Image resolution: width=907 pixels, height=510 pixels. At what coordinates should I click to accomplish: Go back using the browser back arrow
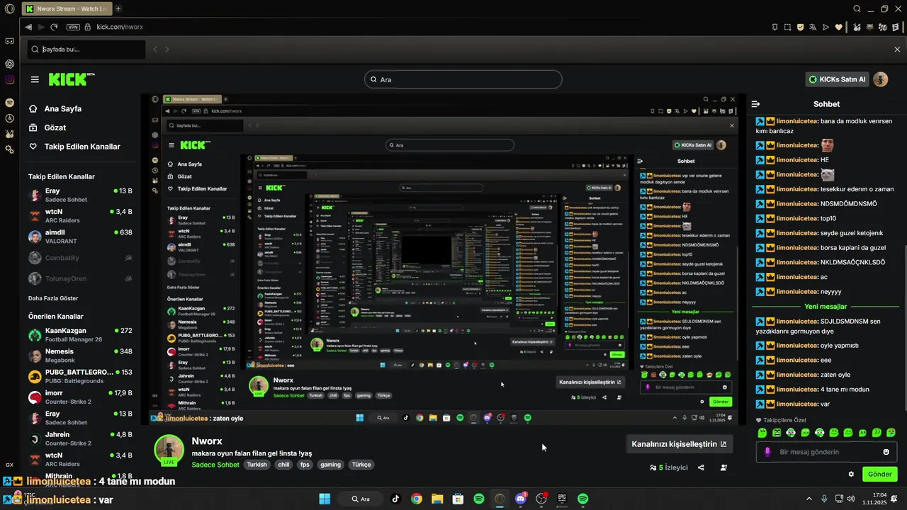coord(28,27)
